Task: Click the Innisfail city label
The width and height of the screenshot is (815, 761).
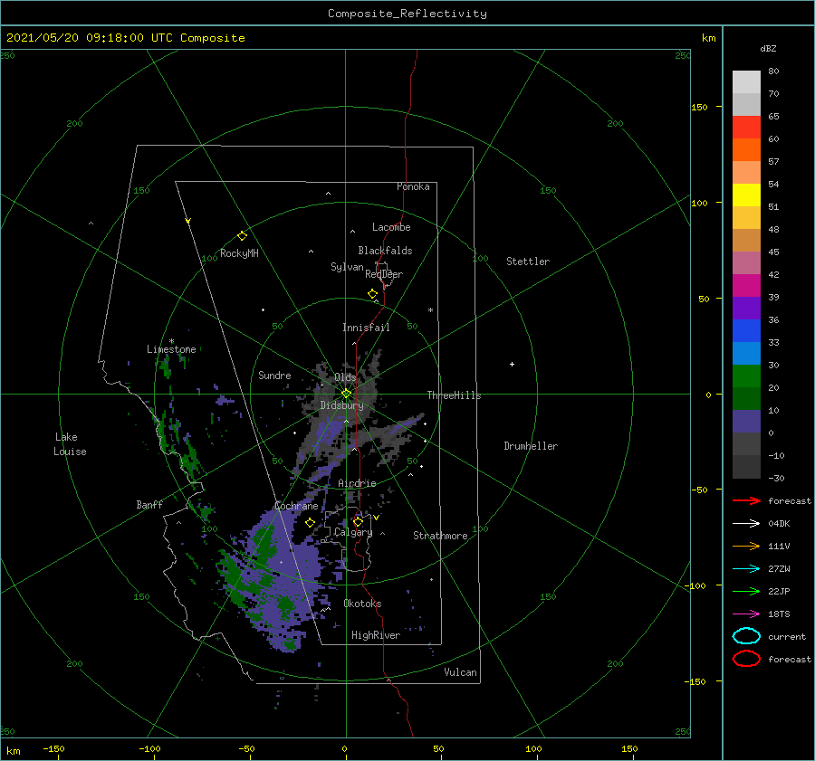Action: (x=366, y=328)
